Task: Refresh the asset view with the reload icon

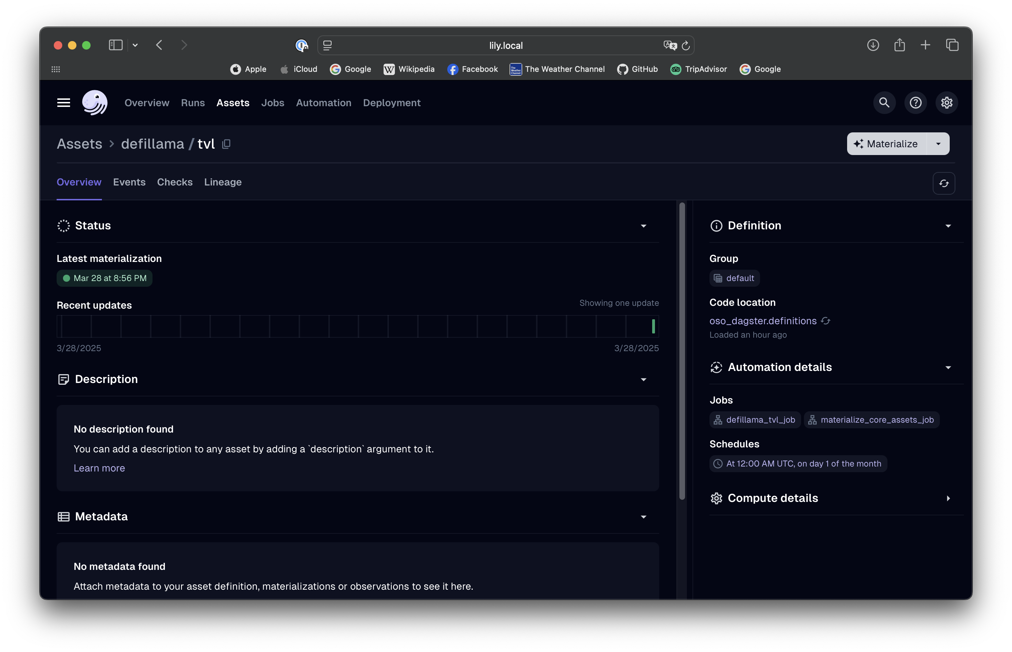Action: 944,183
